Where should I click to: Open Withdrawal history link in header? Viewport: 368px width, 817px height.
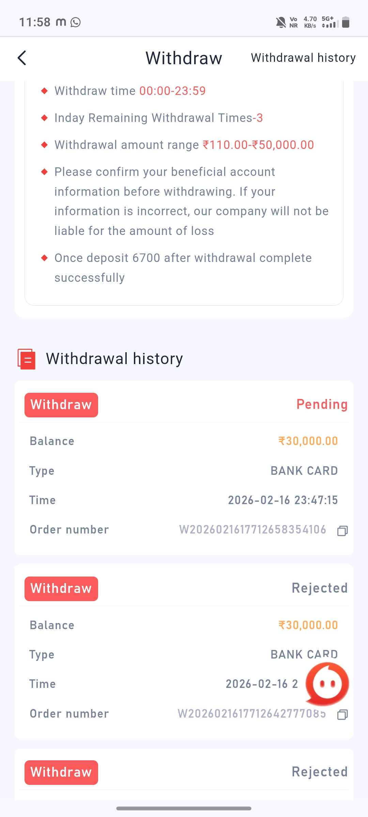pyautogui.click(x=303, y=58)
